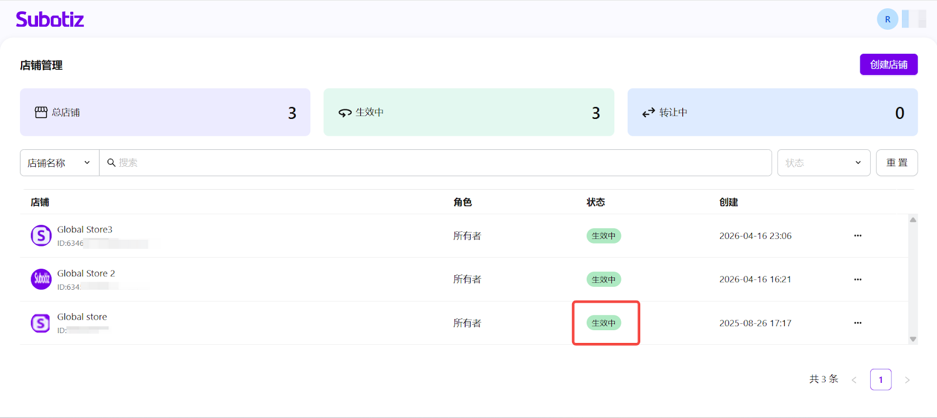Click the 创建店铺 button
The width and height of the screenshot is (937, 418).
pyautogui.click(x=888, y=64)
